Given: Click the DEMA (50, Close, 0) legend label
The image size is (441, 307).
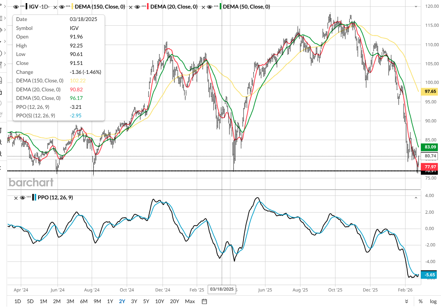Looking at the screenshot, I should 247,7.
